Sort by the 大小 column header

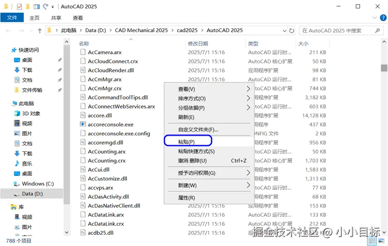click(303, 44)
